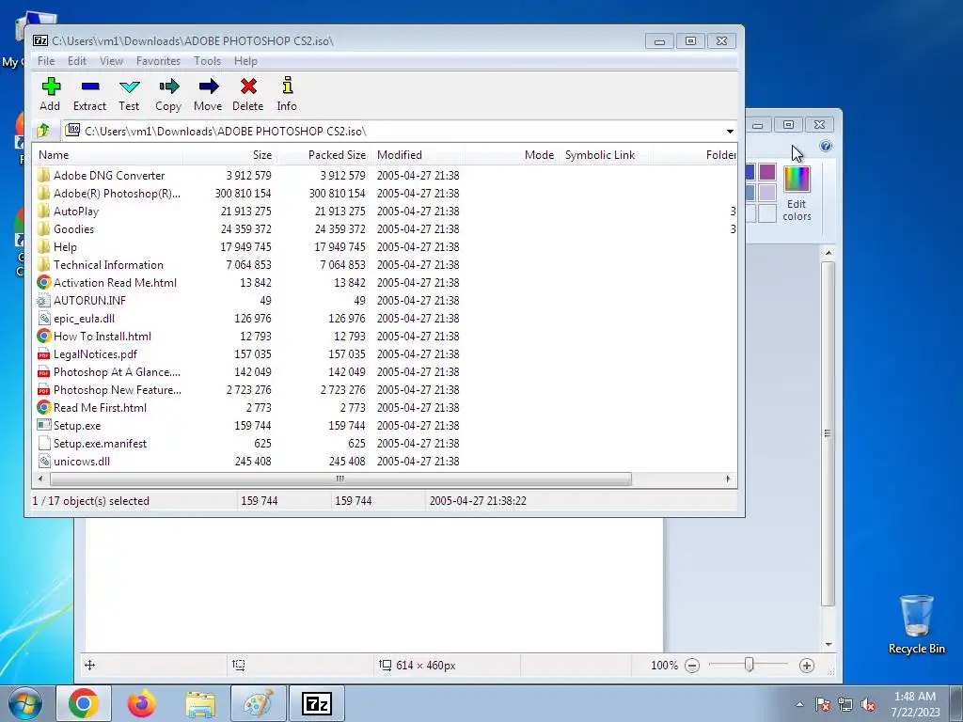Open the Help menu
The width and height of the screenshot is (963, 722).
245,61
